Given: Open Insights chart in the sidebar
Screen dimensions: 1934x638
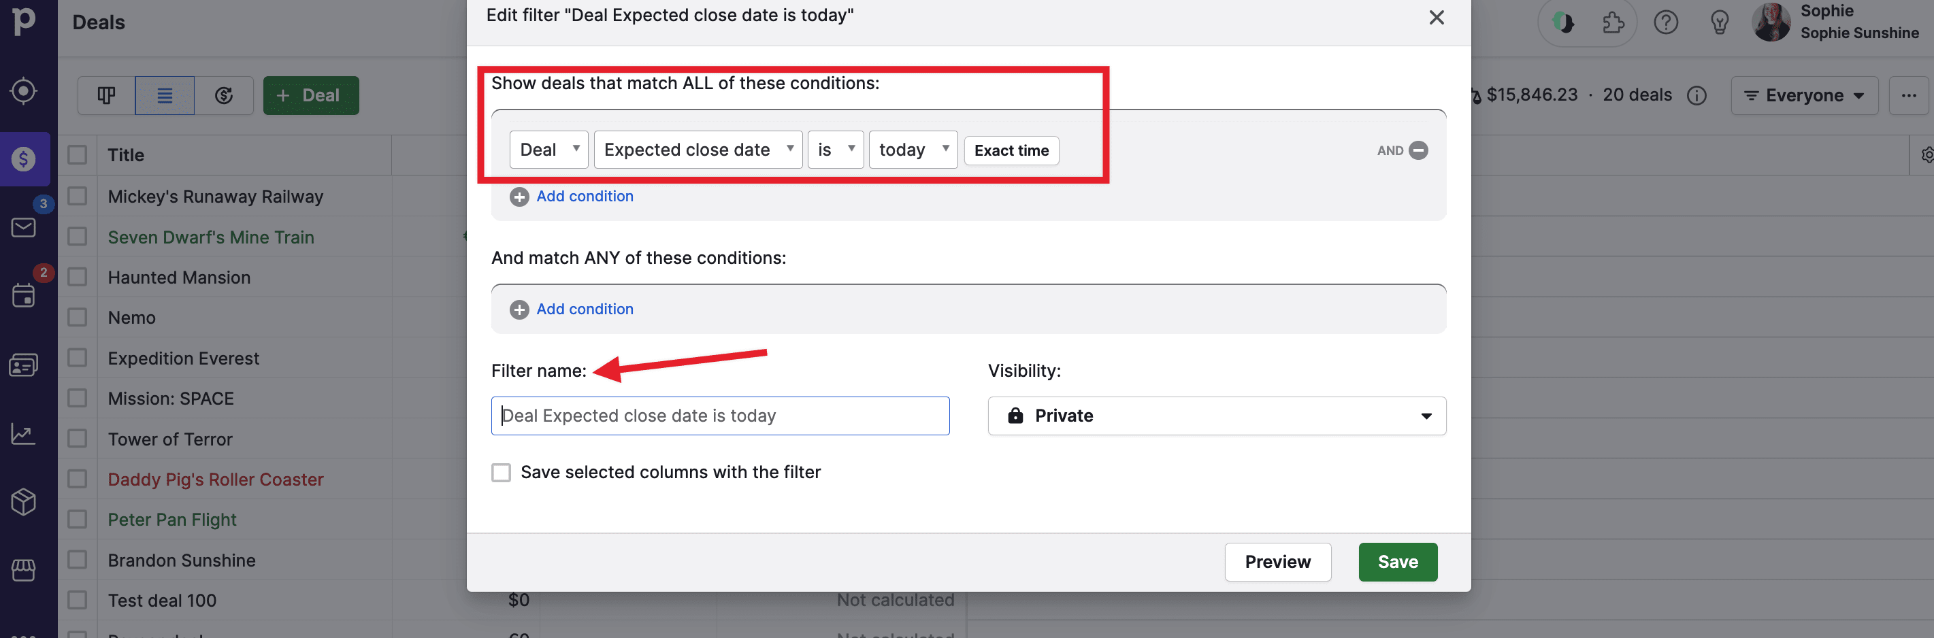Looking at the screenshot, I should (23, 434).
